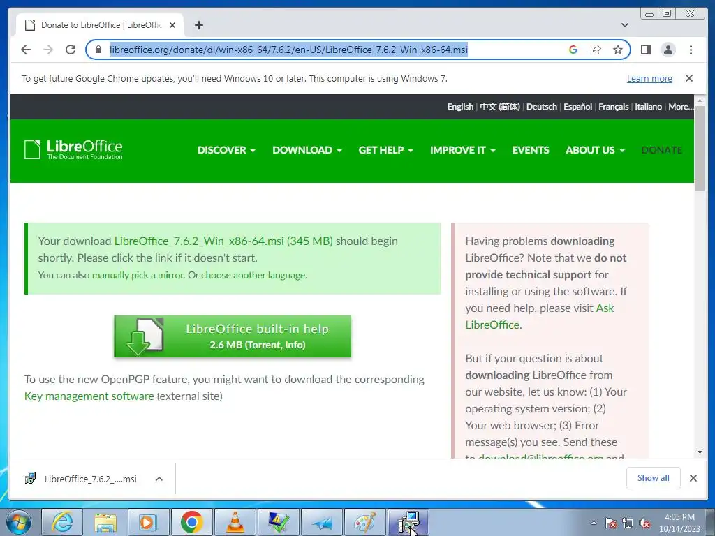Open the EVENTS page
Image resolution: width=715 pixels, height=536 pixels.
tap(531, 150)
